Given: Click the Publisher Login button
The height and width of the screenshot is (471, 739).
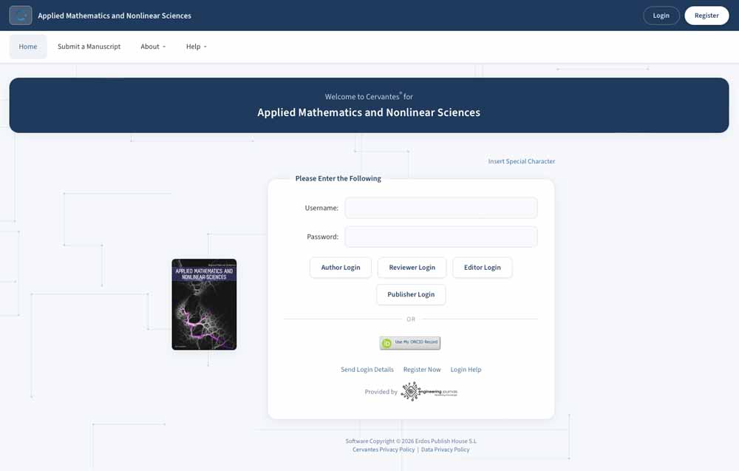Looking at the screenshot, I should pyautogui.click(x=411, y=294).
